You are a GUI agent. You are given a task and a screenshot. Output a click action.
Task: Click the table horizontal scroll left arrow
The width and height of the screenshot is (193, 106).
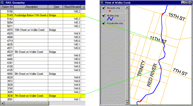(2, 103)
